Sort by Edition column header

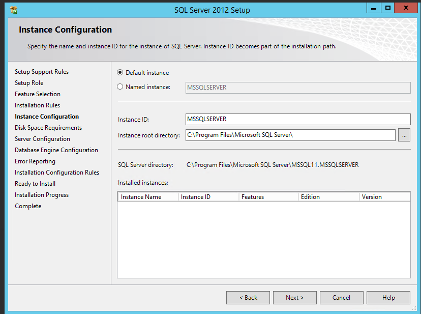(x=329, y=197)
